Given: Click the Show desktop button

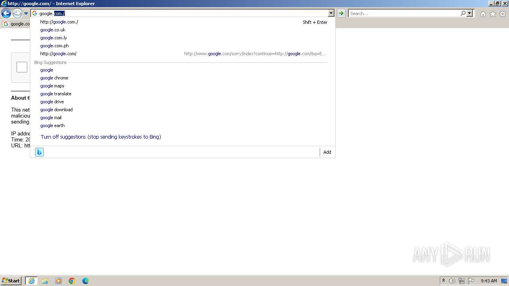Looking at the screenshot, I should pos(505,281).
